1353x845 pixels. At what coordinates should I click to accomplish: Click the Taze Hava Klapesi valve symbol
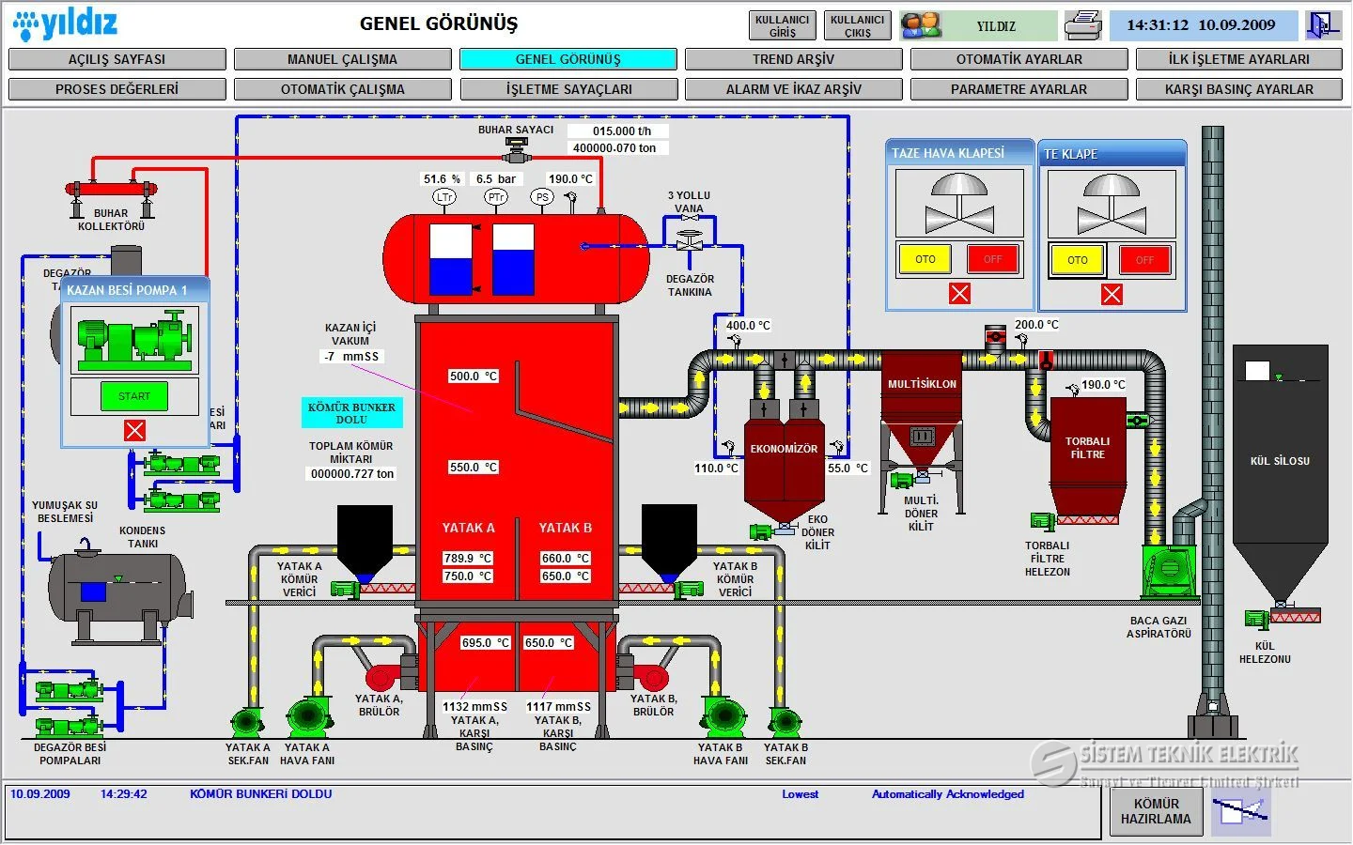coord(959,203)
